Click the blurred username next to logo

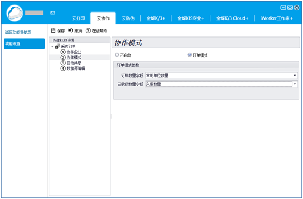[x=34, y=13]
